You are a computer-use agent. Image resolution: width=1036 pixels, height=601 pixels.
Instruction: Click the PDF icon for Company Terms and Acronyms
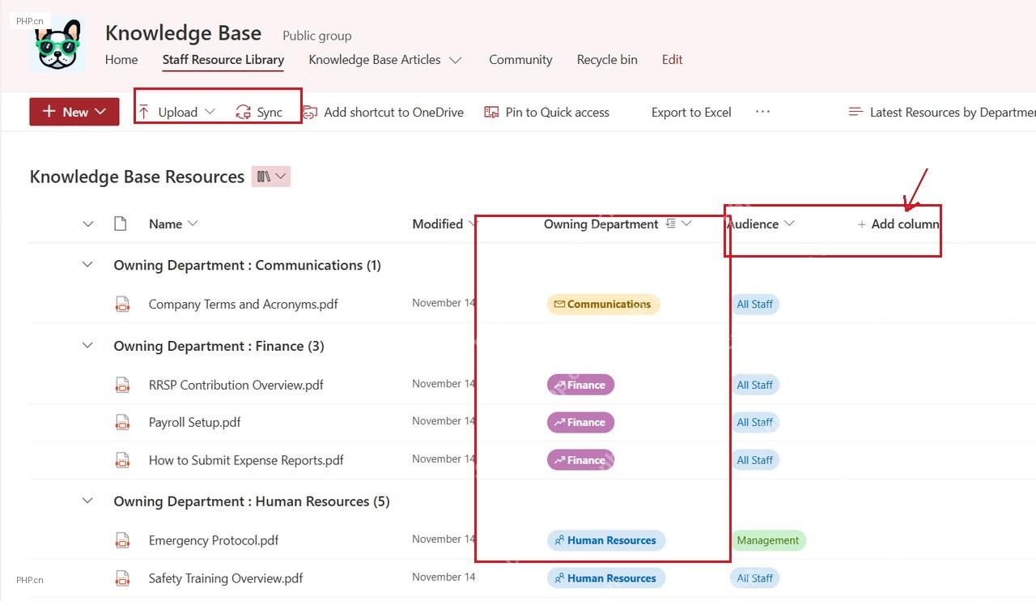122,304
